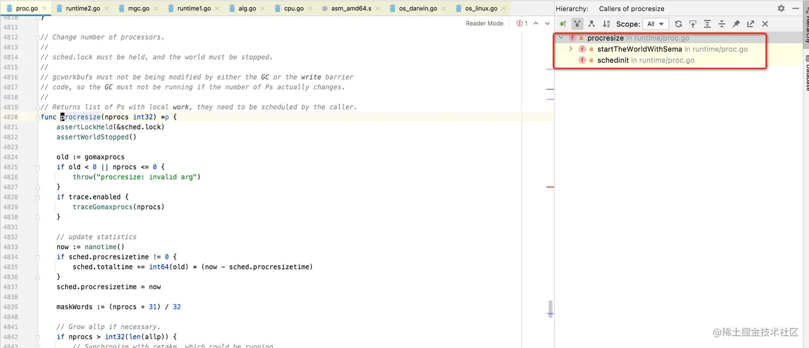Select procresize root entry in hierarchy
809x348 pixels.
(638, 38)
